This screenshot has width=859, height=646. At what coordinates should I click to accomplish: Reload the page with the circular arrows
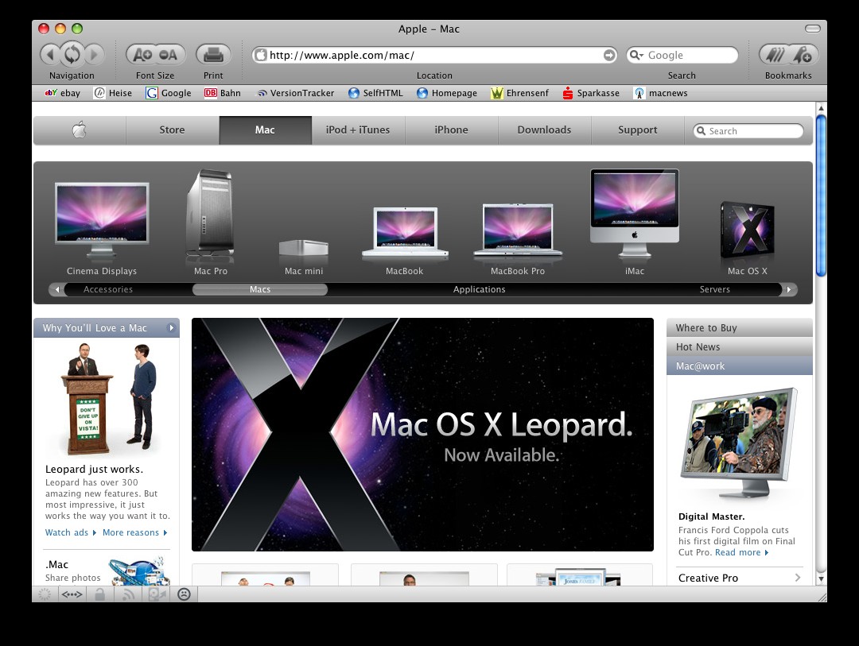[72, 54]
